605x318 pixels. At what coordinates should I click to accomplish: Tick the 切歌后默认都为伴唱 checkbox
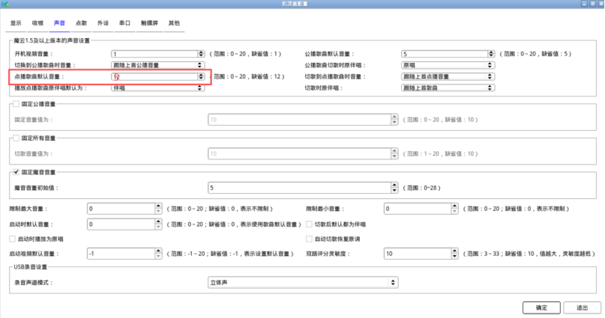tap(309, 224)
